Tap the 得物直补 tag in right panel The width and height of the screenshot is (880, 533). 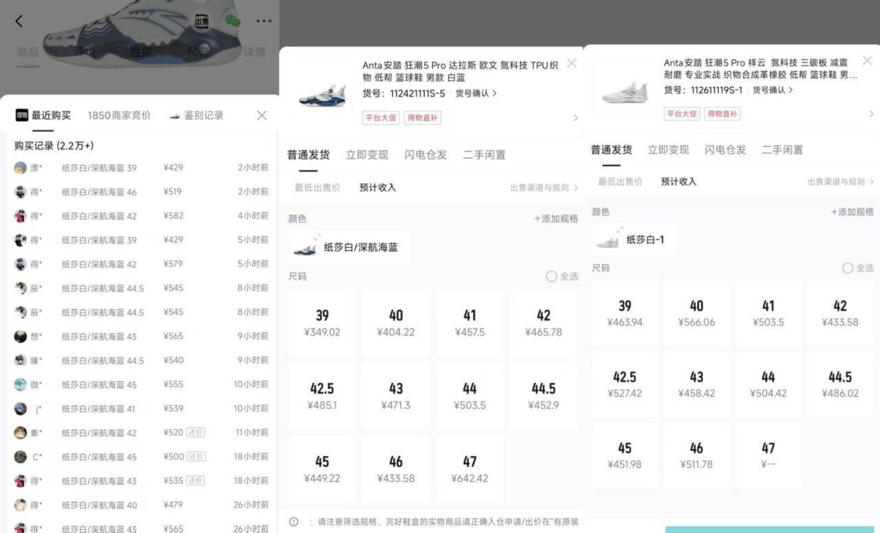coord(722,113)
